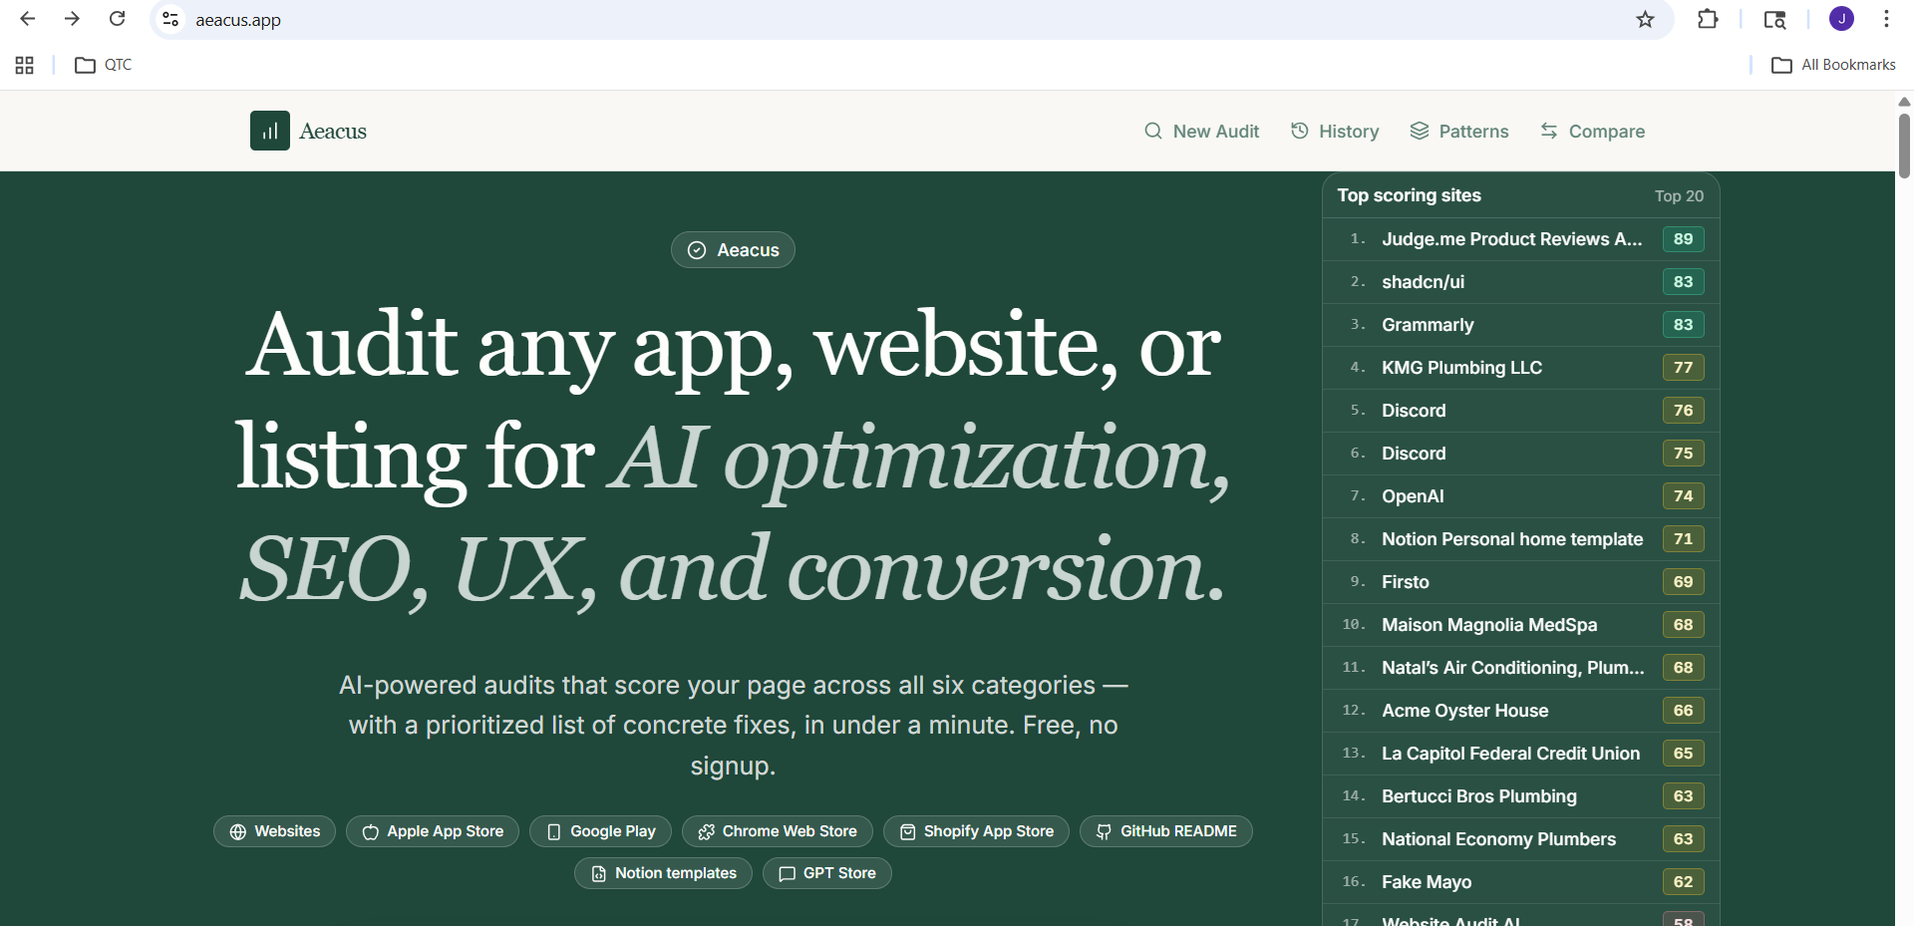Open the Chrome three-dot menu
1914x926 pixels.
[x=1886, y=19]
